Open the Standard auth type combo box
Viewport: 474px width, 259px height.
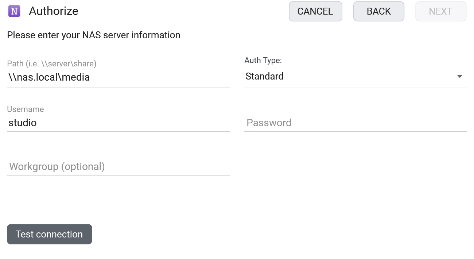point(355,77)
